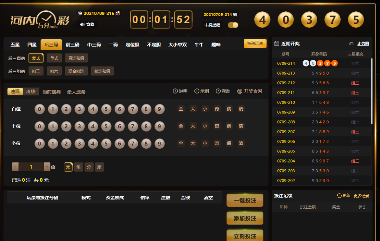
Task: Click the multiplier input field
Action: 31,167
